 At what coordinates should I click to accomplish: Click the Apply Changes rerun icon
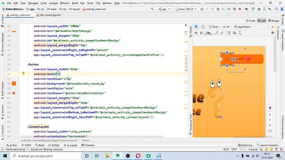click(202, 9)
